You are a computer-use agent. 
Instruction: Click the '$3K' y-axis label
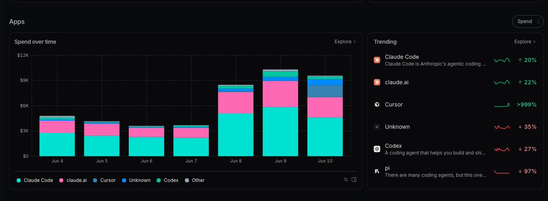tap(24, 131)
